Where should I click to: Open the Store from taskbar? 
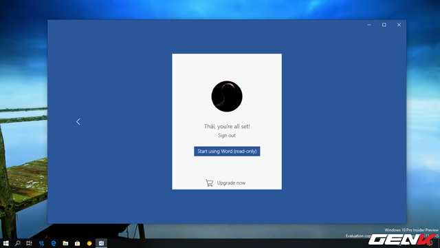pos(78,243)
